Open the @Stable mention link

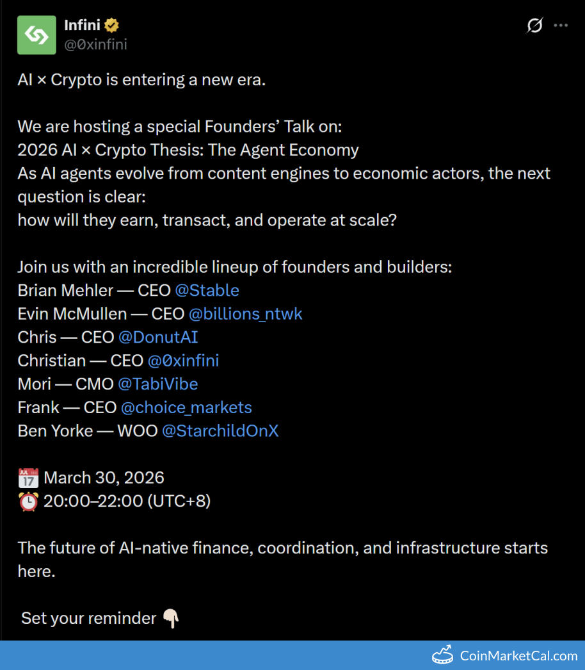pyautogui.click(x=207, y=290)
